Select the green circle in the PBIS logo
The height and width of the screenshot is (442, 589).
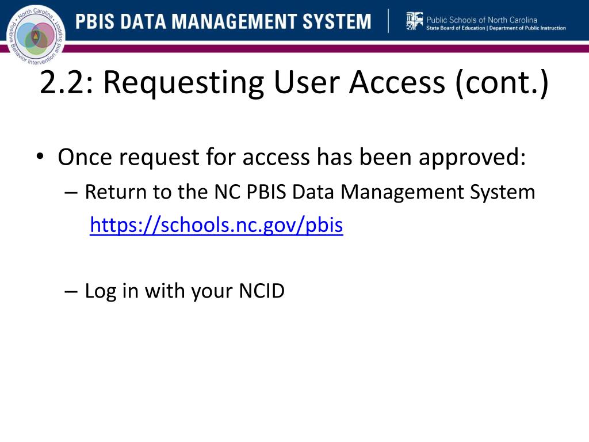[x=35, y=47]
